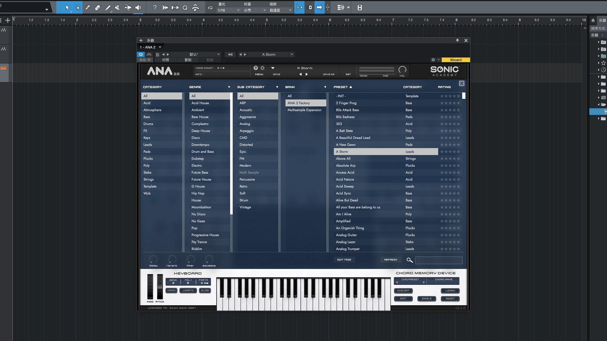Toggle the SLIDE keyboard mode
607x341 pixels.
[205, 290]
